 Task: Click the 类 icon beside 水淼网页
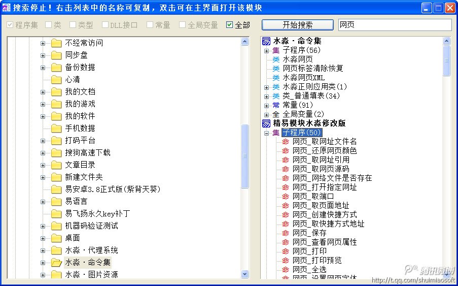click(x=276, y=59)
